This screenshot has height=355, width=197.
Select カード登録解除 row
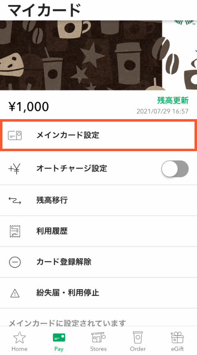pos(98,262)
